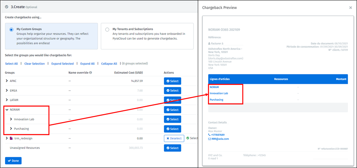357x168 pixels.
Task: Click the email envelope icon for MM@ada.com
Action: (210, 139)
